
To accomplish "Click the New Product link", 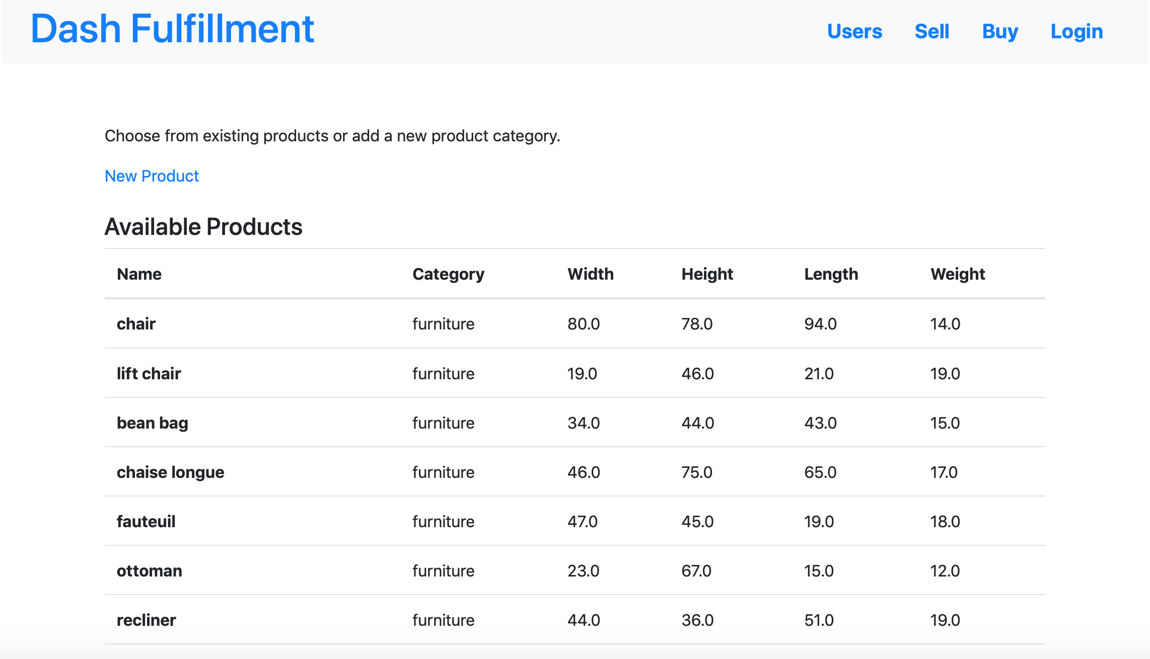I will tap(152, 176).
